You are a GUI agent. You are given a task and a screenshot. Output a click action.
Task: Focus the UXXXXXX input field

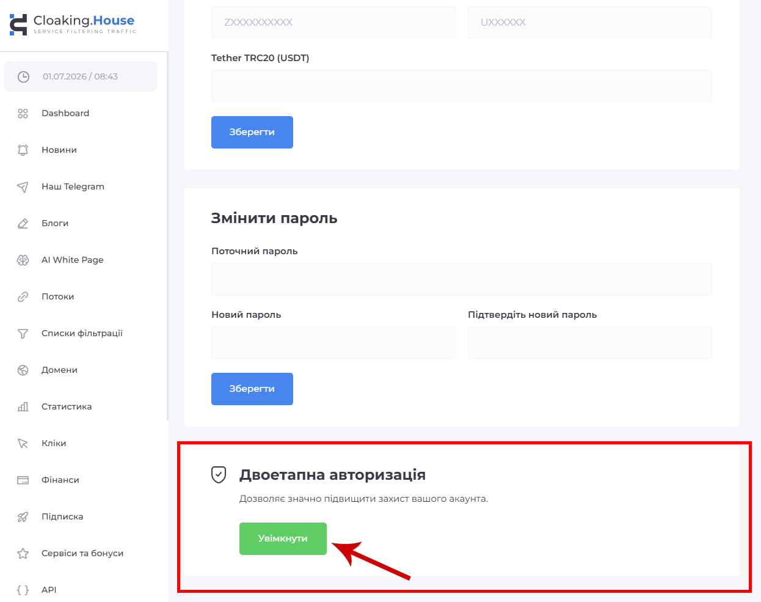590,23
